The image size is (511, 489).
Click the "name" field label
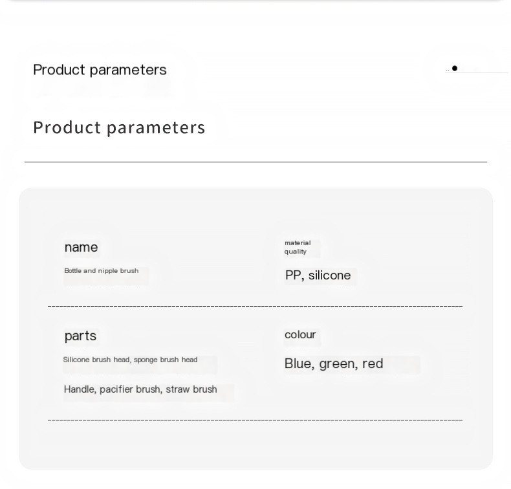click(81, 247)
